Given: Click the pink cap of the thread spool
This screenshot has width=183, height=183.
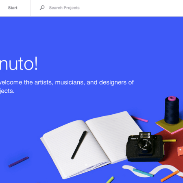Looking at the screenshot, I should [172, 98].
